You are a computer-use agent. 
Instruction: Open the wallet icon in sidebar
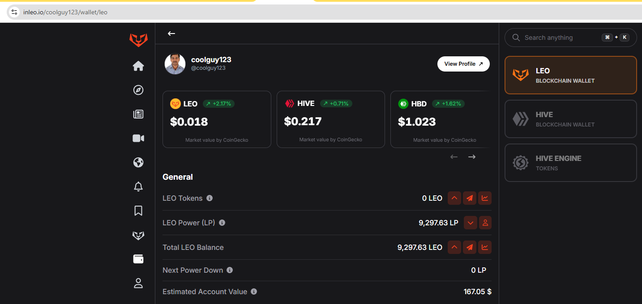(138, 259)
